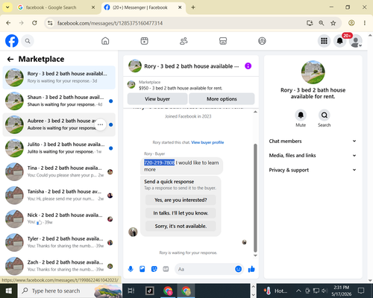Send quick reply 'Sorry, it's not available.'
The height and width of the screenshot is (298, 373).
(x=181, y=226)
